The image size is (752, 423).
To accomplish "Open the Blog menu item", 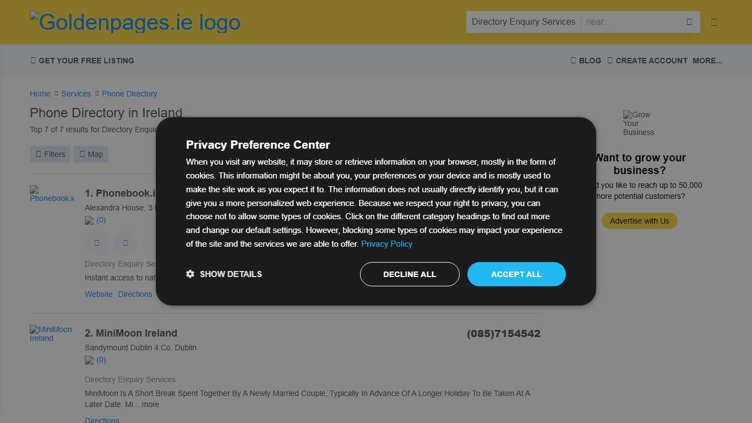I will pos(586,61).
